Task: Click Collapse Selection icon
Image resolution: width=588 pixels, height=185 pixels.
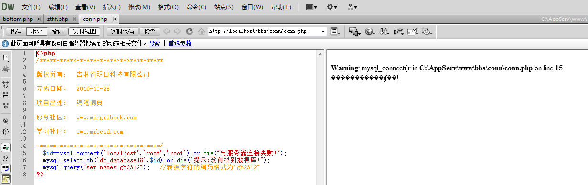Action: coord(6,95)
